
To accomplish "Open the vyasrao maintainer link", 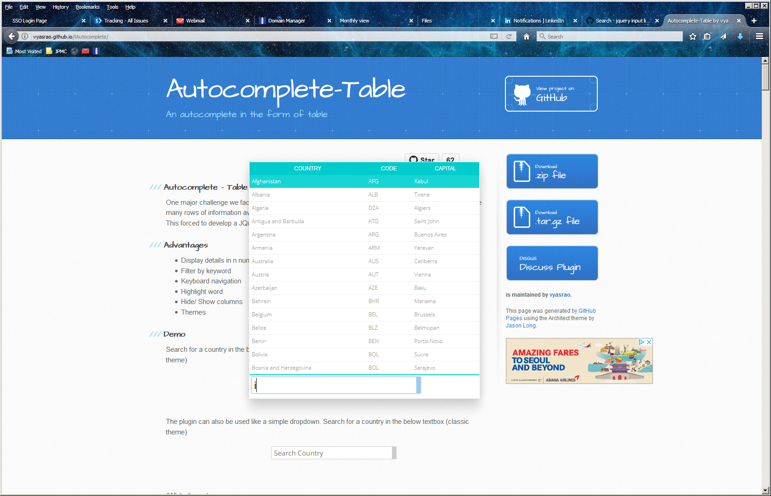I will [x=560, y=295].
